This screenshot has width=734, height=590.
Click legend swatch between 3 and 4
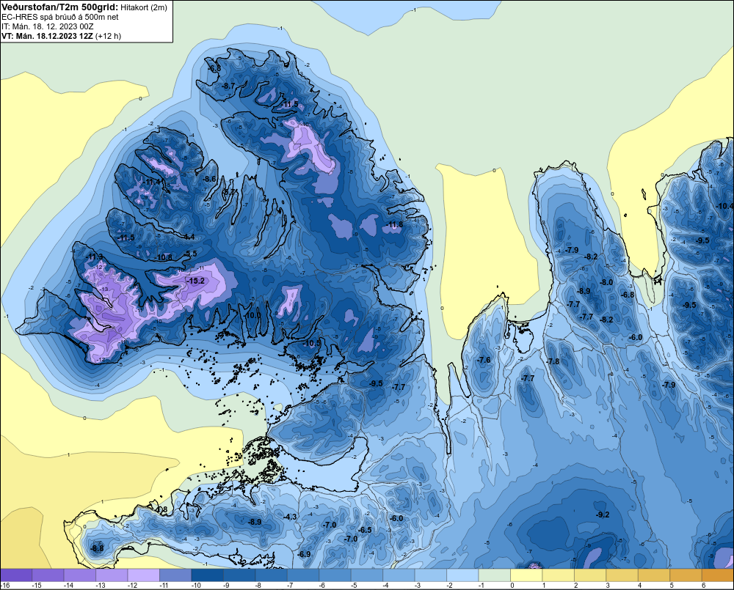coord(622,575)
